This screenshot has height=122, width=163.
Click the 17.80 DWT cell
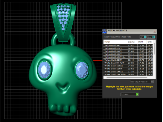click(x=142, y=51)
